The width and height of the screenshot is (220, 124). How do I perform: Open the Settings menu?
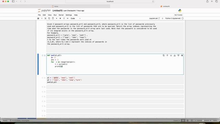(x=69, y=15)
